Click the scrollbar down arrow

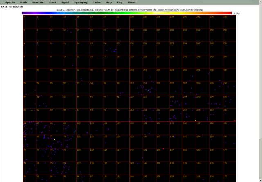[260, 180]
